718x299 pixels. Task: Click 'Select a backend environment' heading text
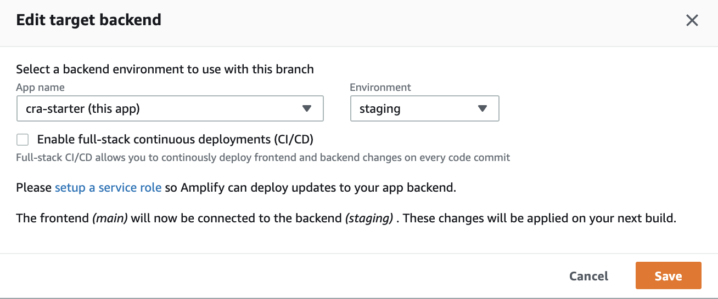coord(165,70)
